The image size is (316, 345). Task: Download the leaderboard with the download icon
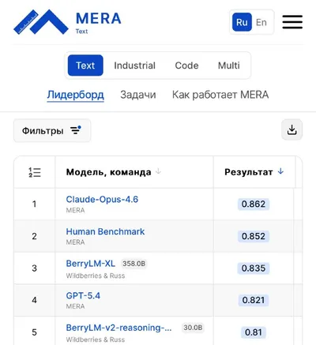pyautogui.click(x=292, y=129)
